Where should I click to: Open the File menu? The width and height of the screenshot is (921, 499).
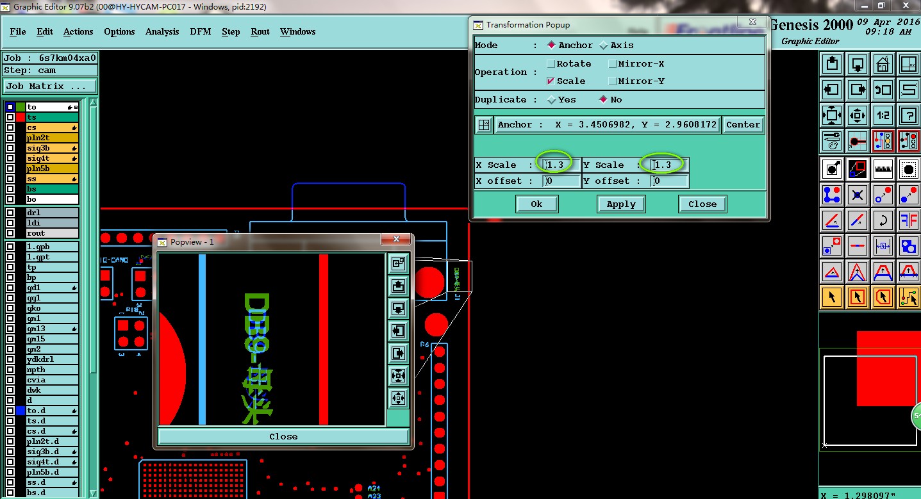pos(18,31)
